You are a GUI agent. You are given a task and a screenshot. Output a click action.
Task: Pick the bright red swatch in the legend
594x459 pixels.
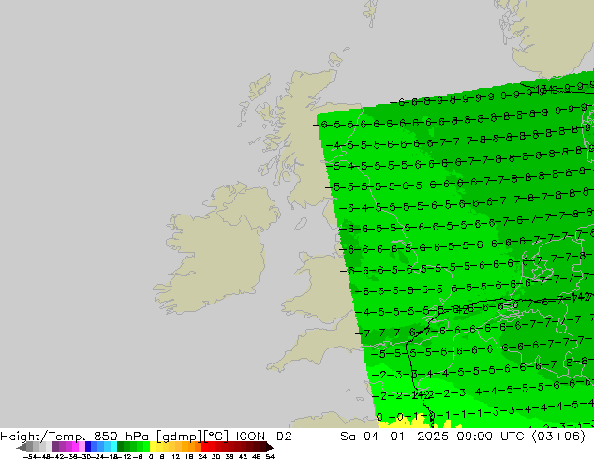204,446
